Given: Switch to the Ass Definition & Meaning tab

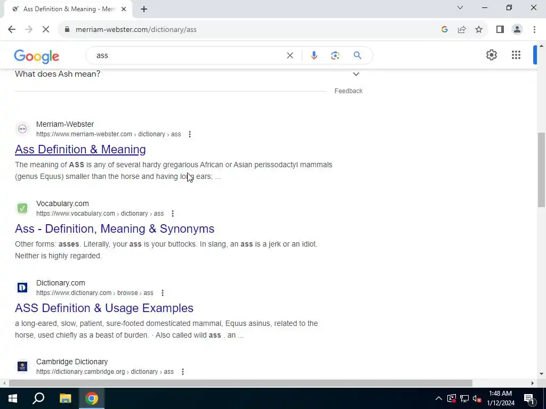Looking at the screenshot, I should (x=68, y=9).
